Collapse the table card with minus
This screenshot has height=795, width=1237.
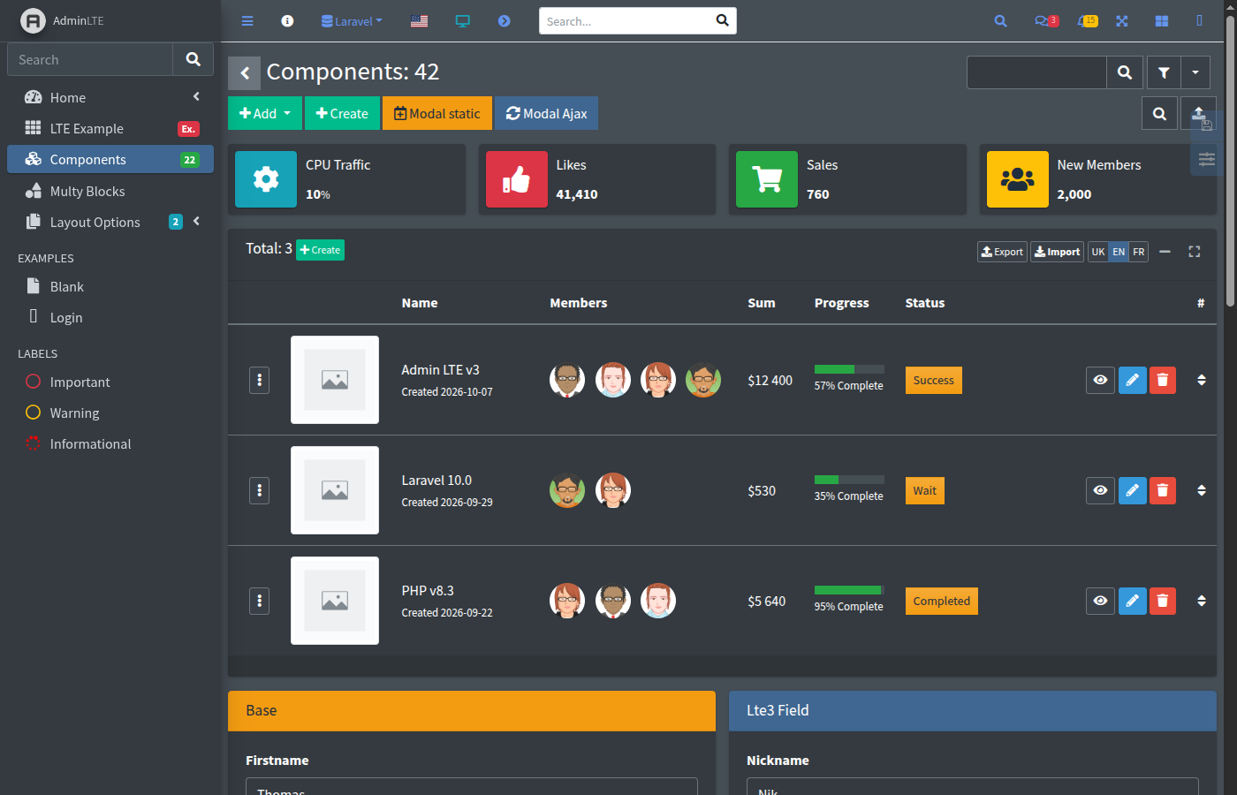point(1165,252)
